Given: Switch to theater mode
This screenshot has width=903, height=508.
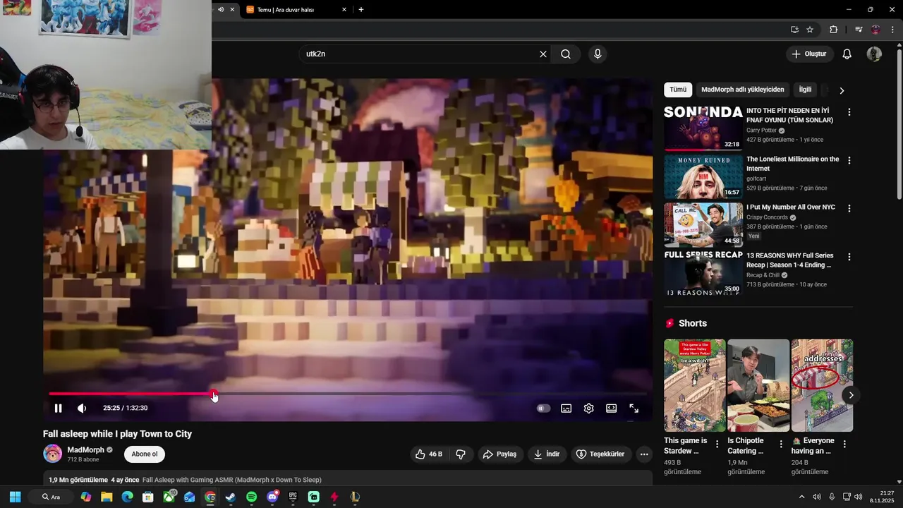Looking at the screenshot, I should coord(611,408).
